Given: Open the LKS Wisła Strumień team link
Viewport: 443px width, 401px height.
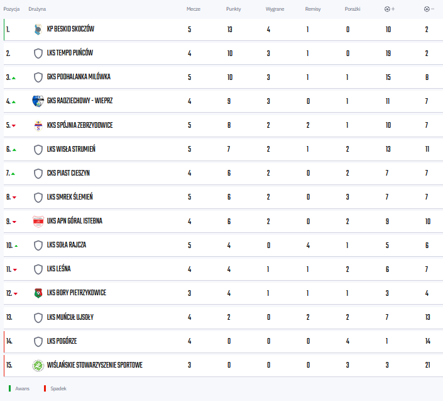Looking at the screenshot, I should pyautogui.click(x=71, y=149).
